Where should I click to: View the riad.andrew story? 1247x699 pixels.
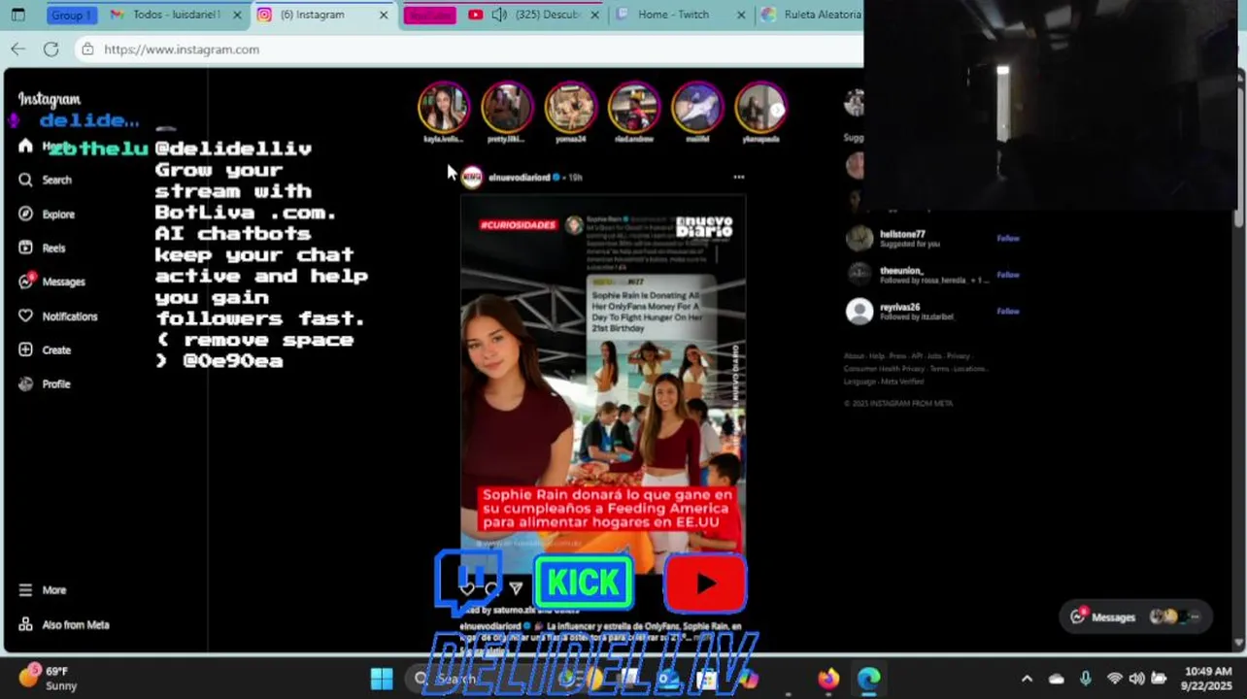pos(633,108)
